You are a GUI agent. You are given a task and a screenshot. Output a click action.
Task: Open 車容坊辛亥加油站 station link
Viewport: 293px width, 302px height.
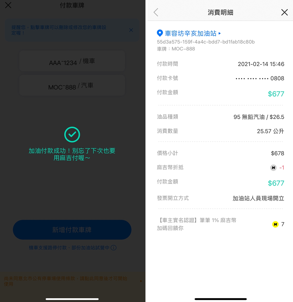pos(191,34)
